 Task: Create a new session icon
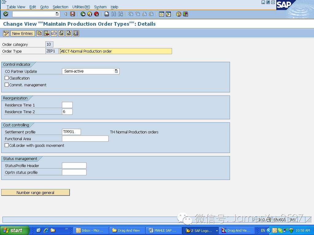(x=161, y=14)
